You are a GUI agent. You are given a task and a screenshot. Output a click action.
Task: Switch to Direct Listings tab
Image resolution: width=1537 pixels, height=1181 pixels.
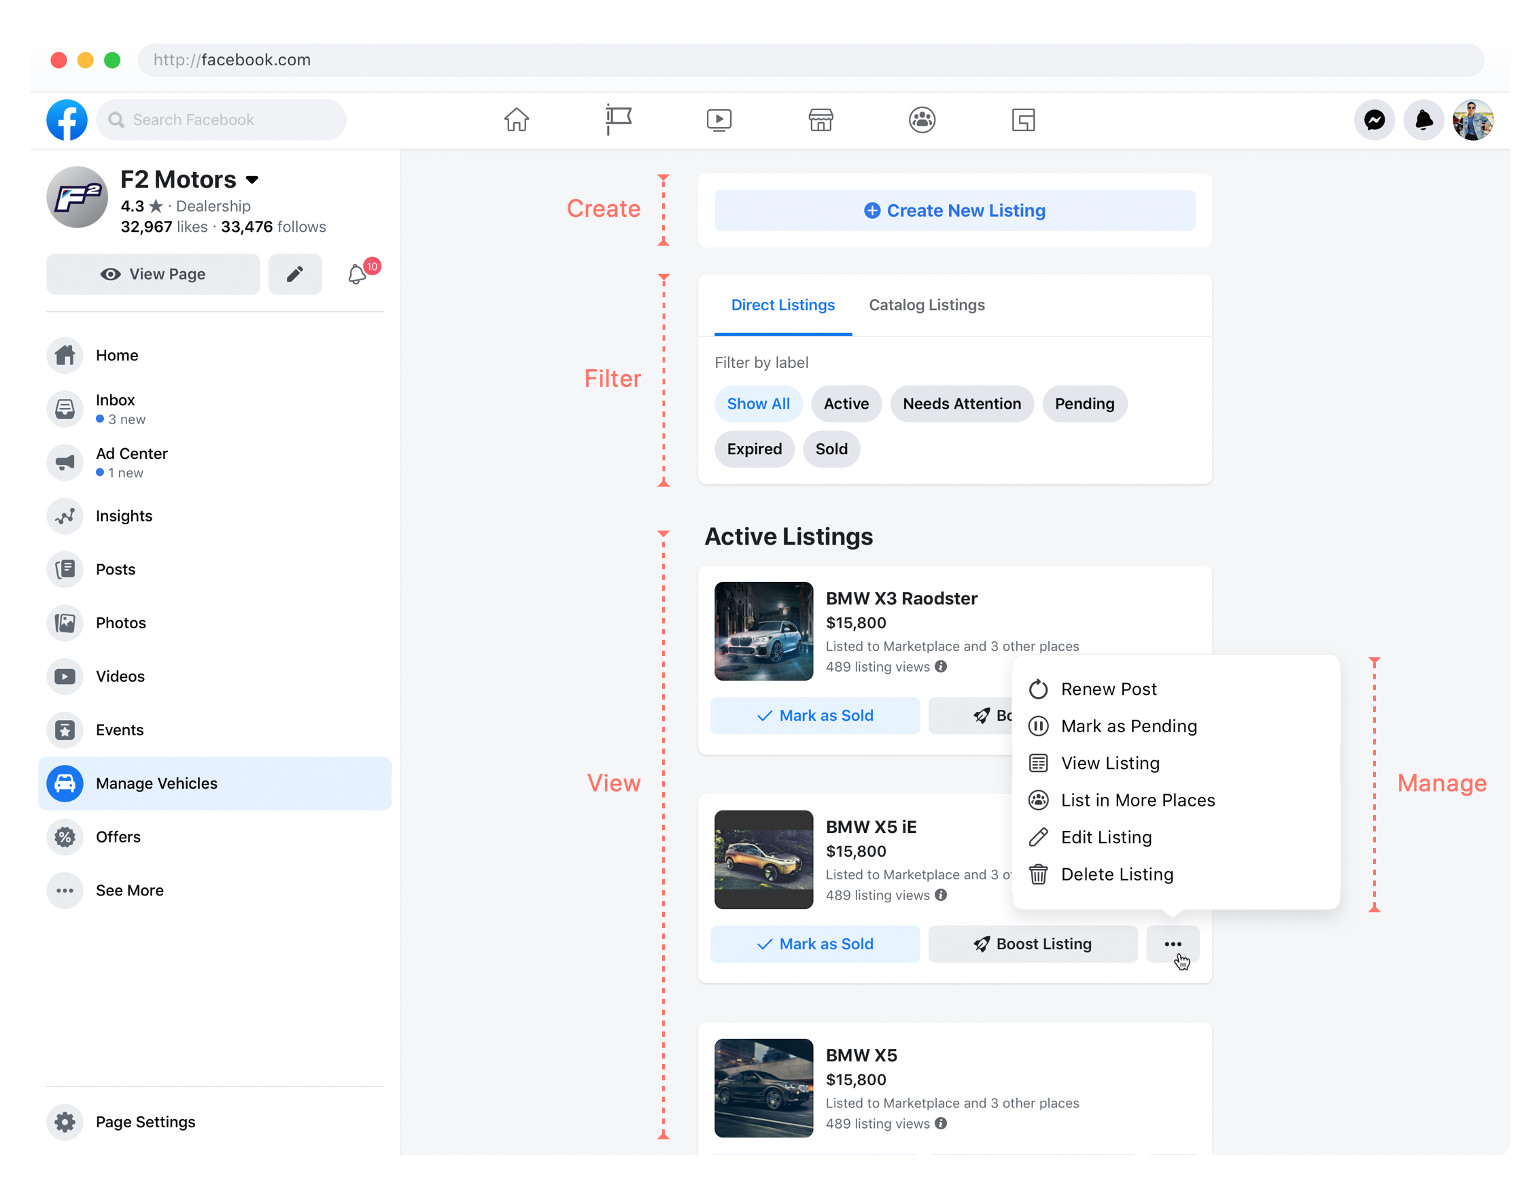pyautogui.click(x=783, y=305)
